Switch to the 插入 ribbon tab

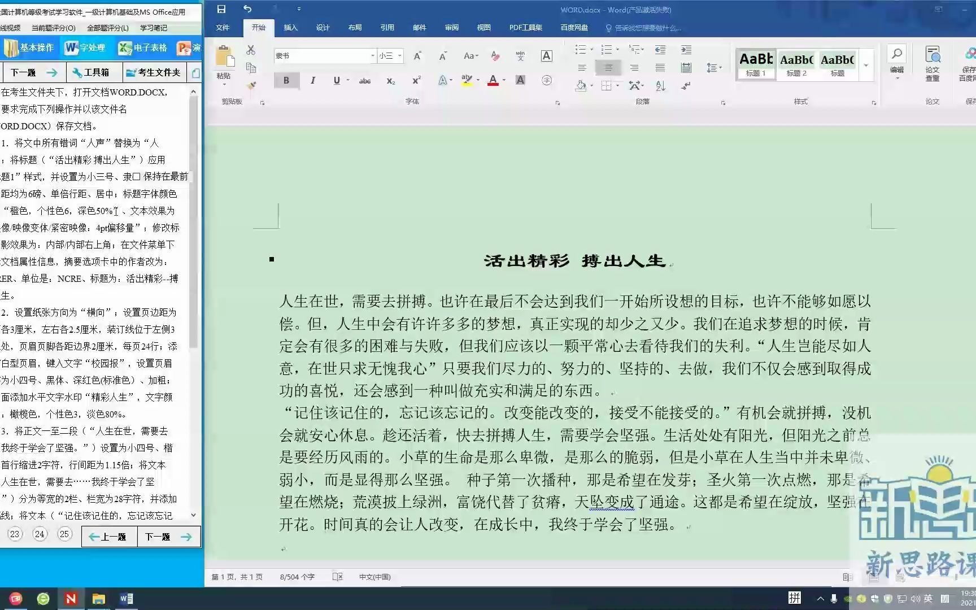290,27
